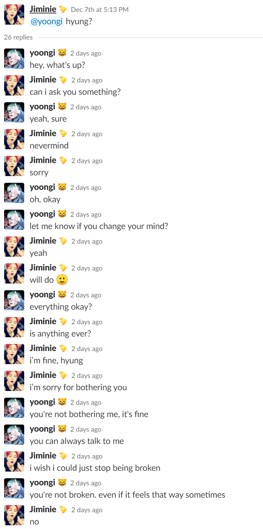
Task: Click the cat emoji on the "everything okay?" message
Action: point(62,295)
